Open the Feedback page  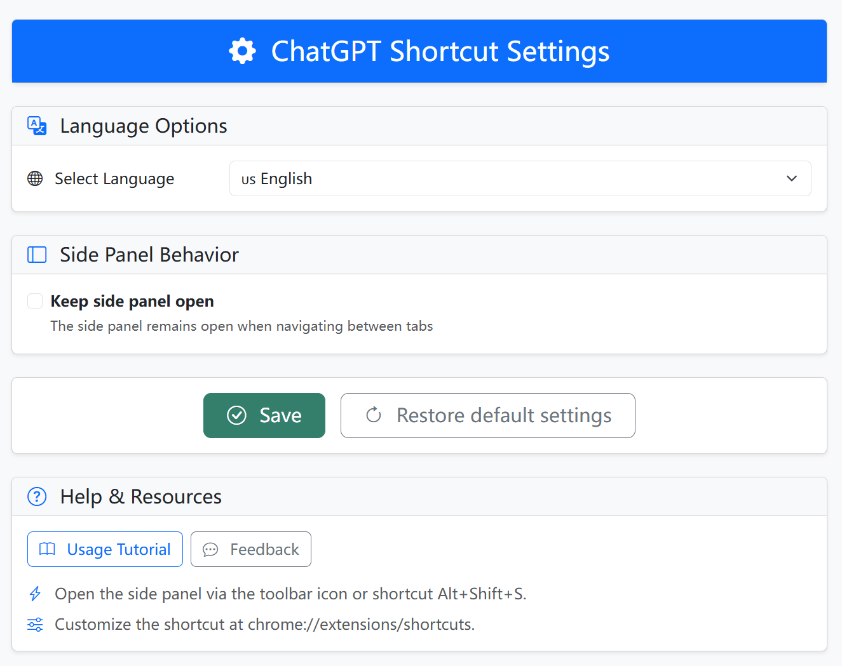coord(251,549)
